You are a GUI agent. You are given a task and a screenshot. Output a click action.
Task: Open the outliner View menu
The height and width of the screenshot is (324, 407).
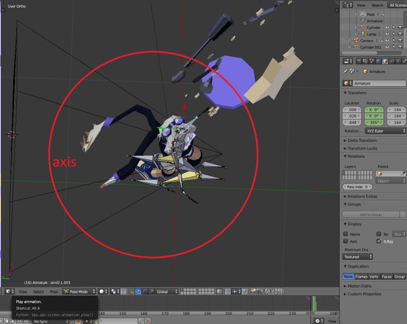pyautogui.click(x=361, y=5)
